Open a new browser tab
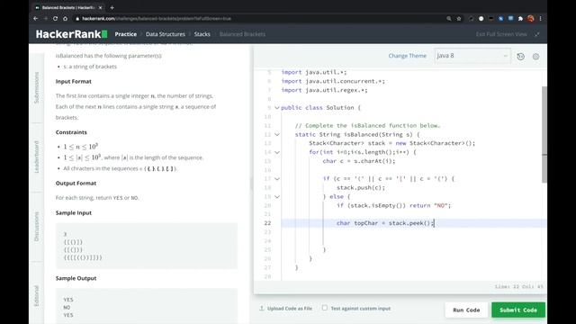Image resolution: width=576 pixels, height=324 pixels. pos(112,7)
